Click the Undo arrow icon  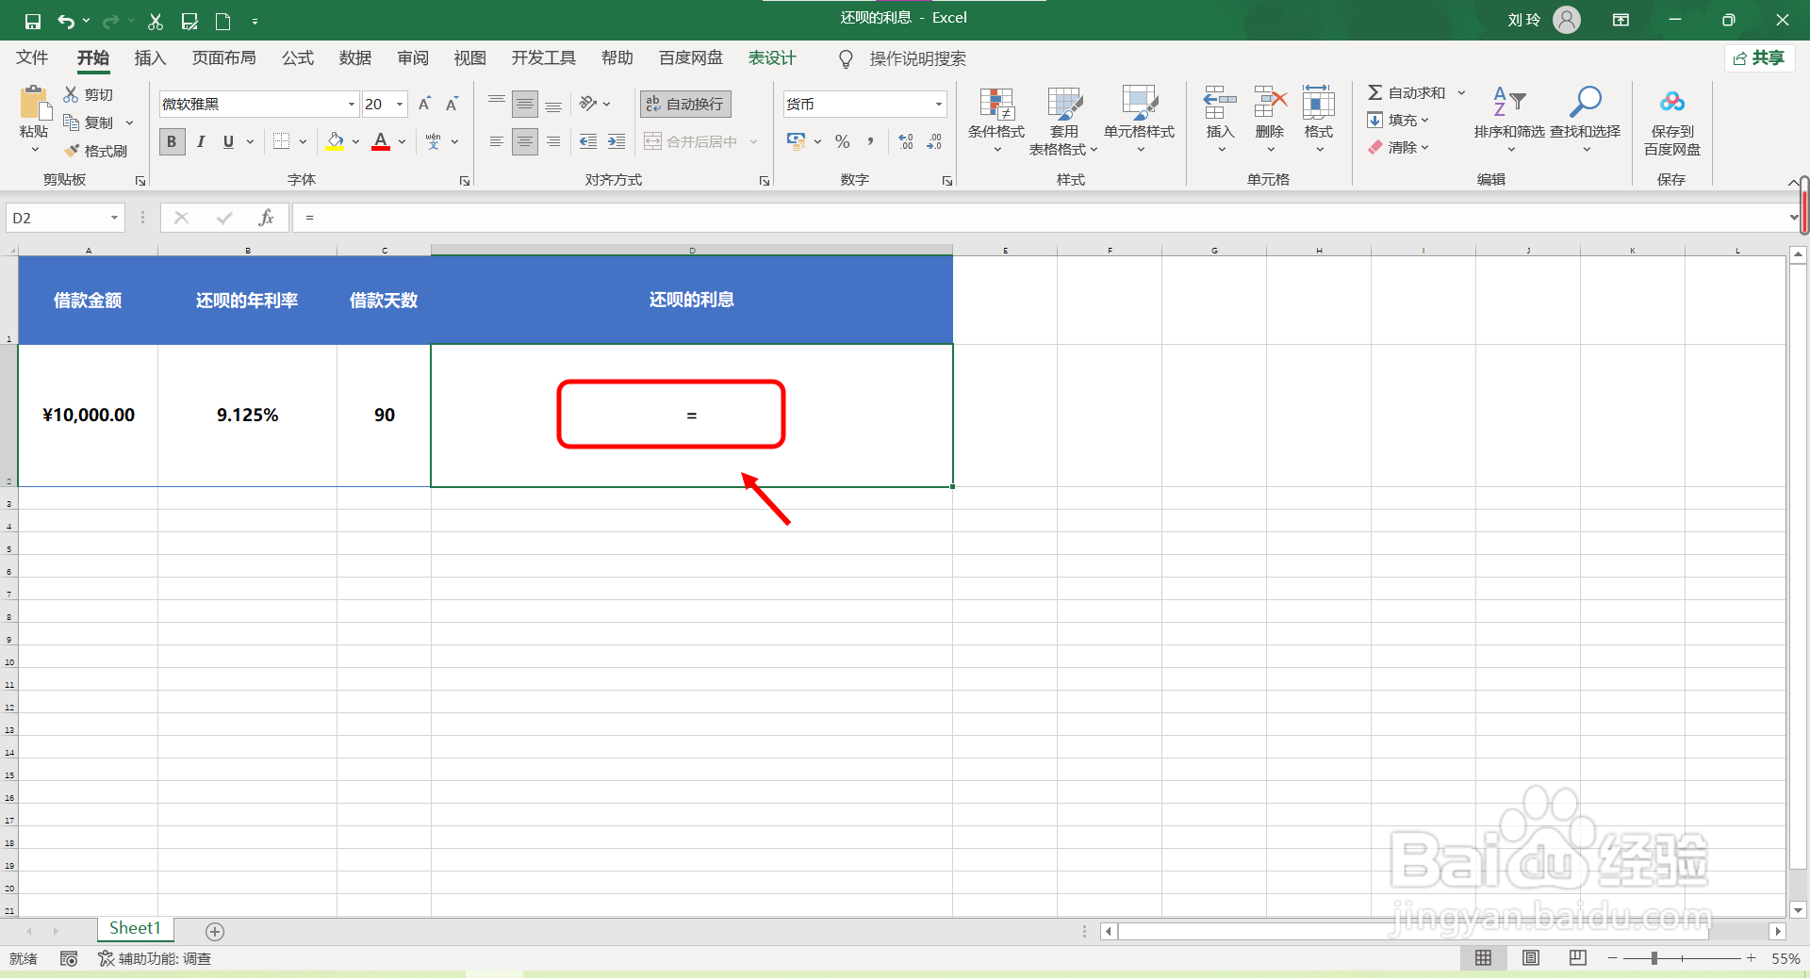[x=66, y=21]
